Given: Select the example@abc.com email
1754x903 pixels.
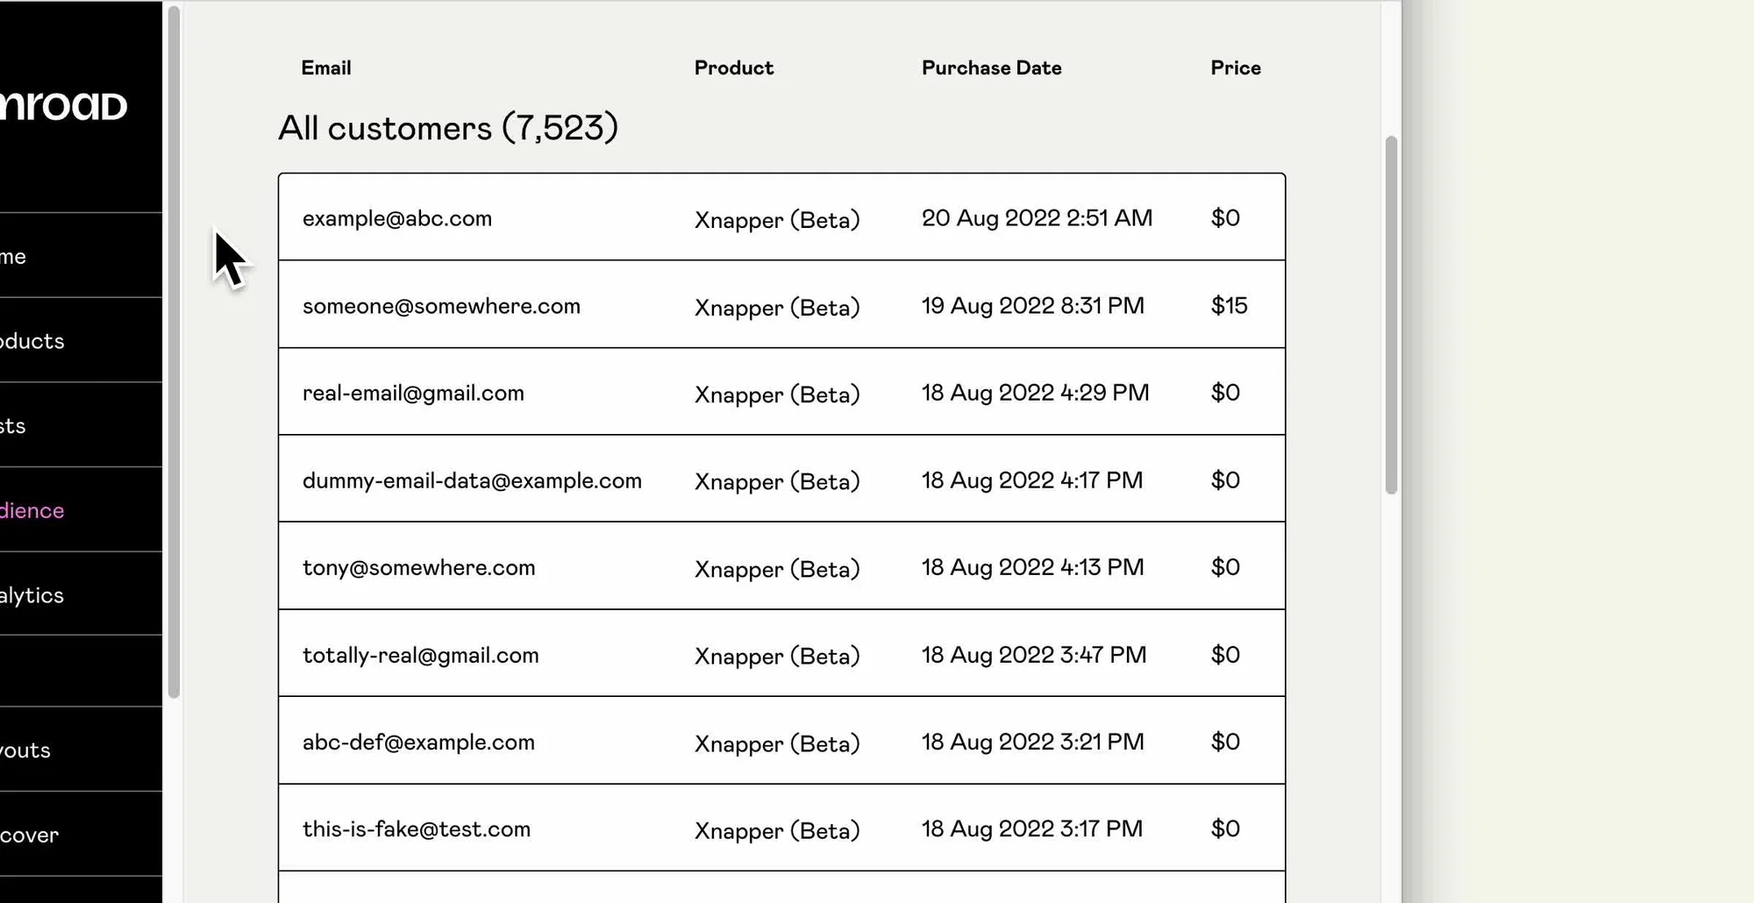Looking at the screenshot, I should 397,218.
